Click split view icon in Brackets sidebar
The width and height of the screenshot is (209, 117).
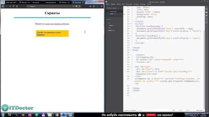pyautogui.click(x=121, y=8)
